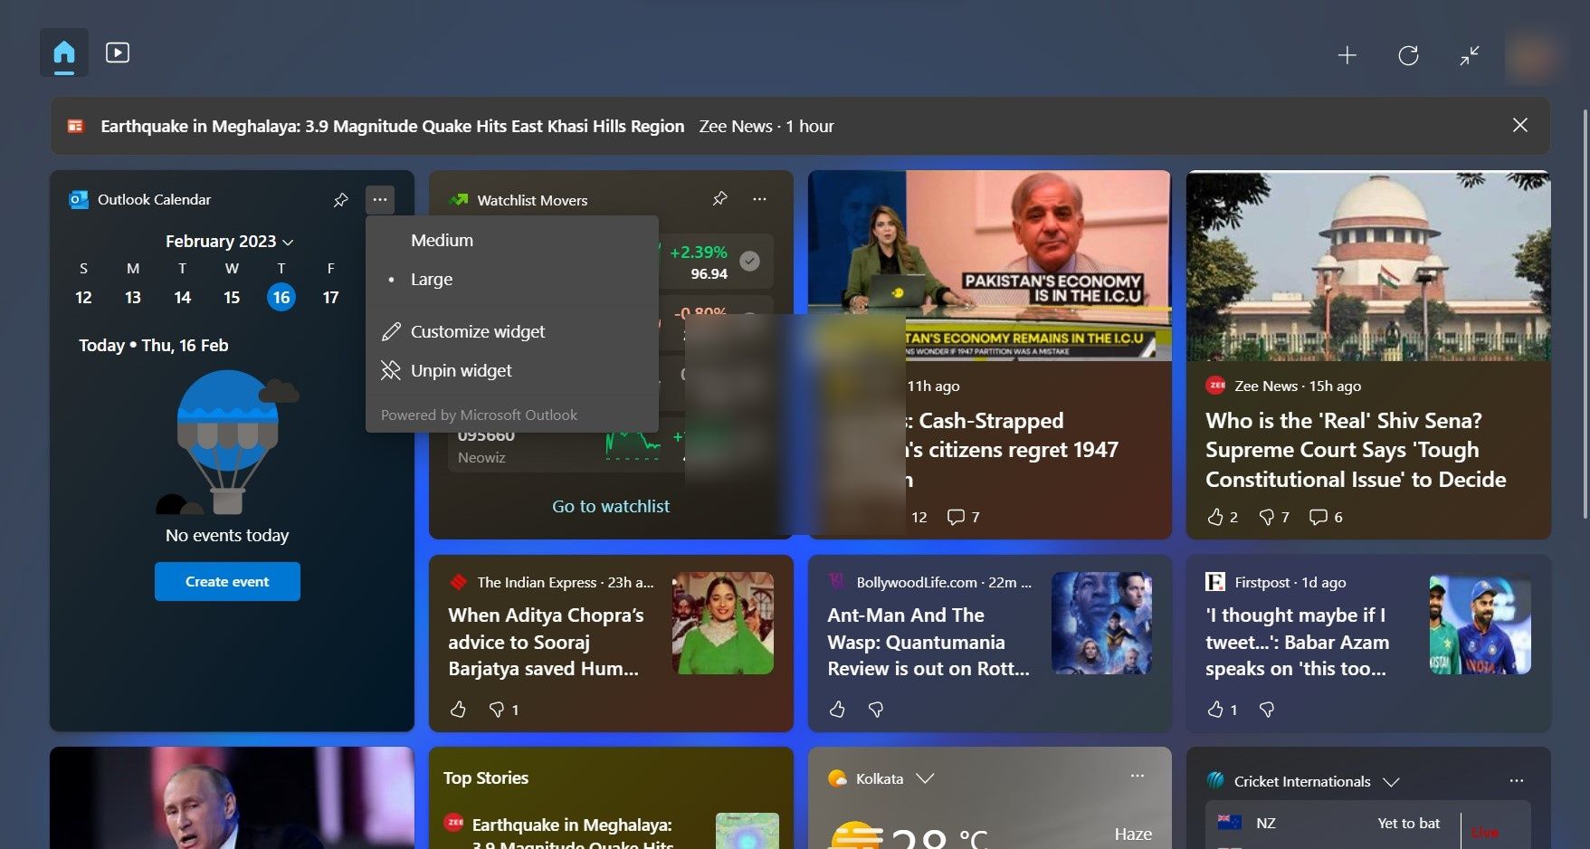Open Cricket Internationals more options

1517,780
